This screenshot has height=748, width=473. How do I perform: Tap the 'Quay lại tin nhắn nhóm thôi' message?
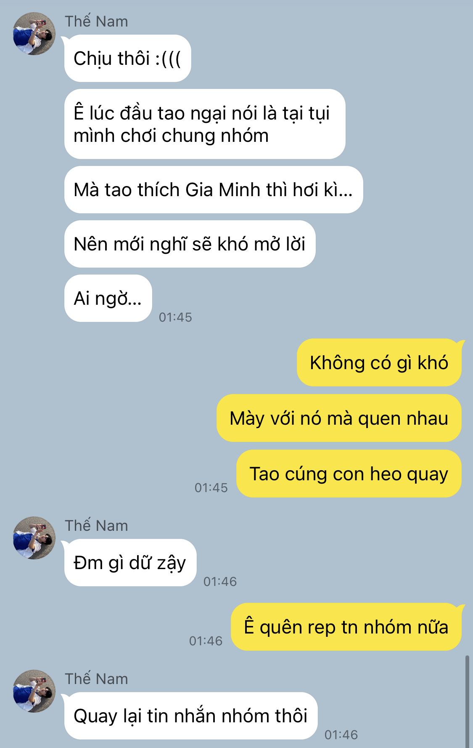click(x=191, y=716)
